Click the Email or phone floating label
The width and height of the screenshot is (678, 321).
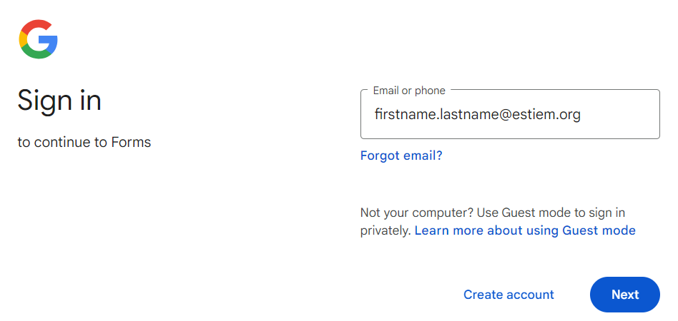(x=409, y=91)
